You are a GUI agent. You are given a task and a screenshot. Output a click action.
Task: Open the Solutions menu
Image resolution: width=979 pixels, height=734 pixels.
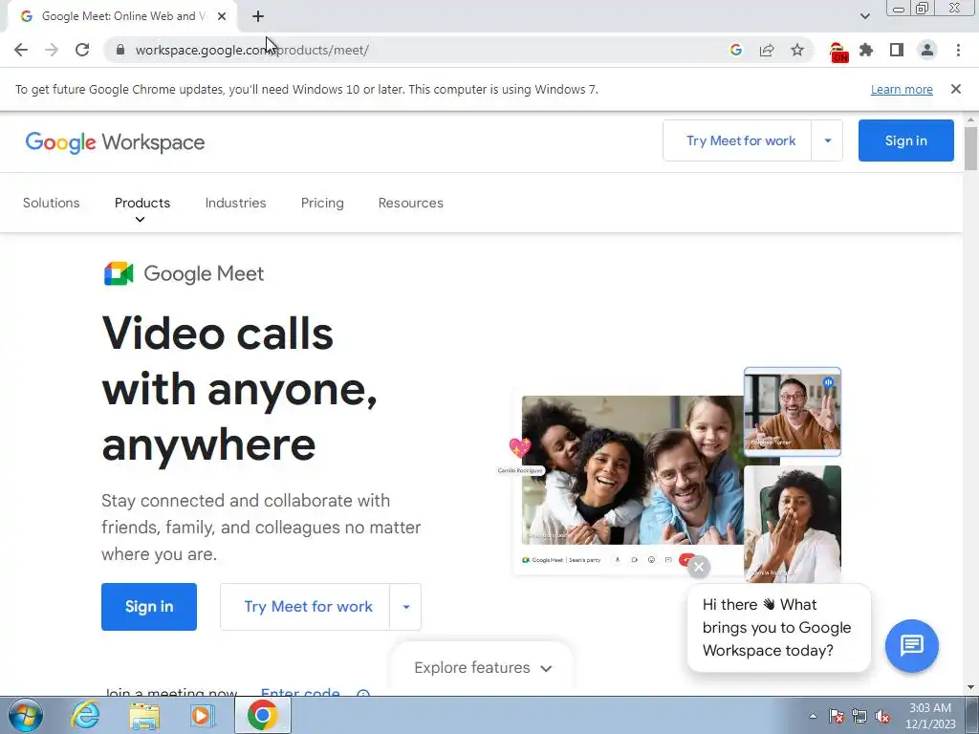(52, 203)
